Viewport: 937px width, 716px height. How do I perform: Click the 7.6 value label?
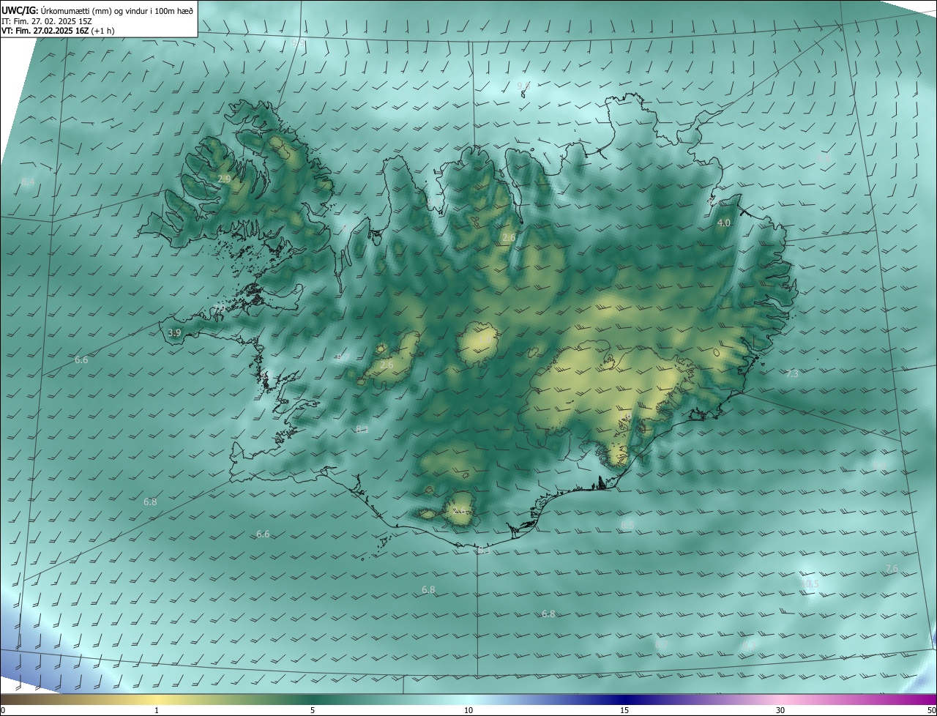(892, 569)
